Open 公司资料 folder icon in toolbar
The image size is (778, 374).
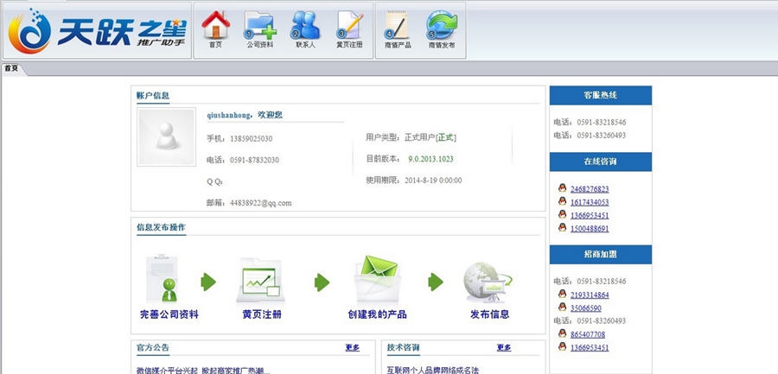[260, 25]
